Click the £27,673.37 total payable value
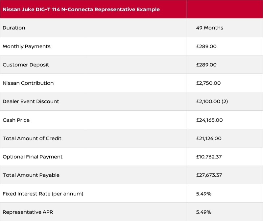Viewport: 263px width, 221px height. (209, 175)
